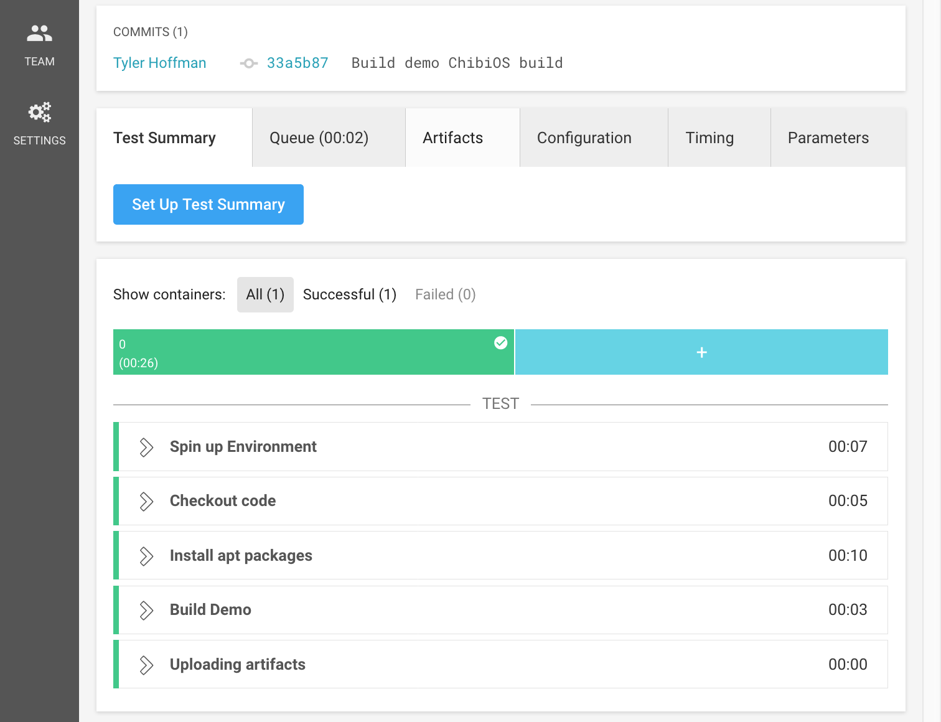Filter by Failed (0) containers

pos(445,295)
